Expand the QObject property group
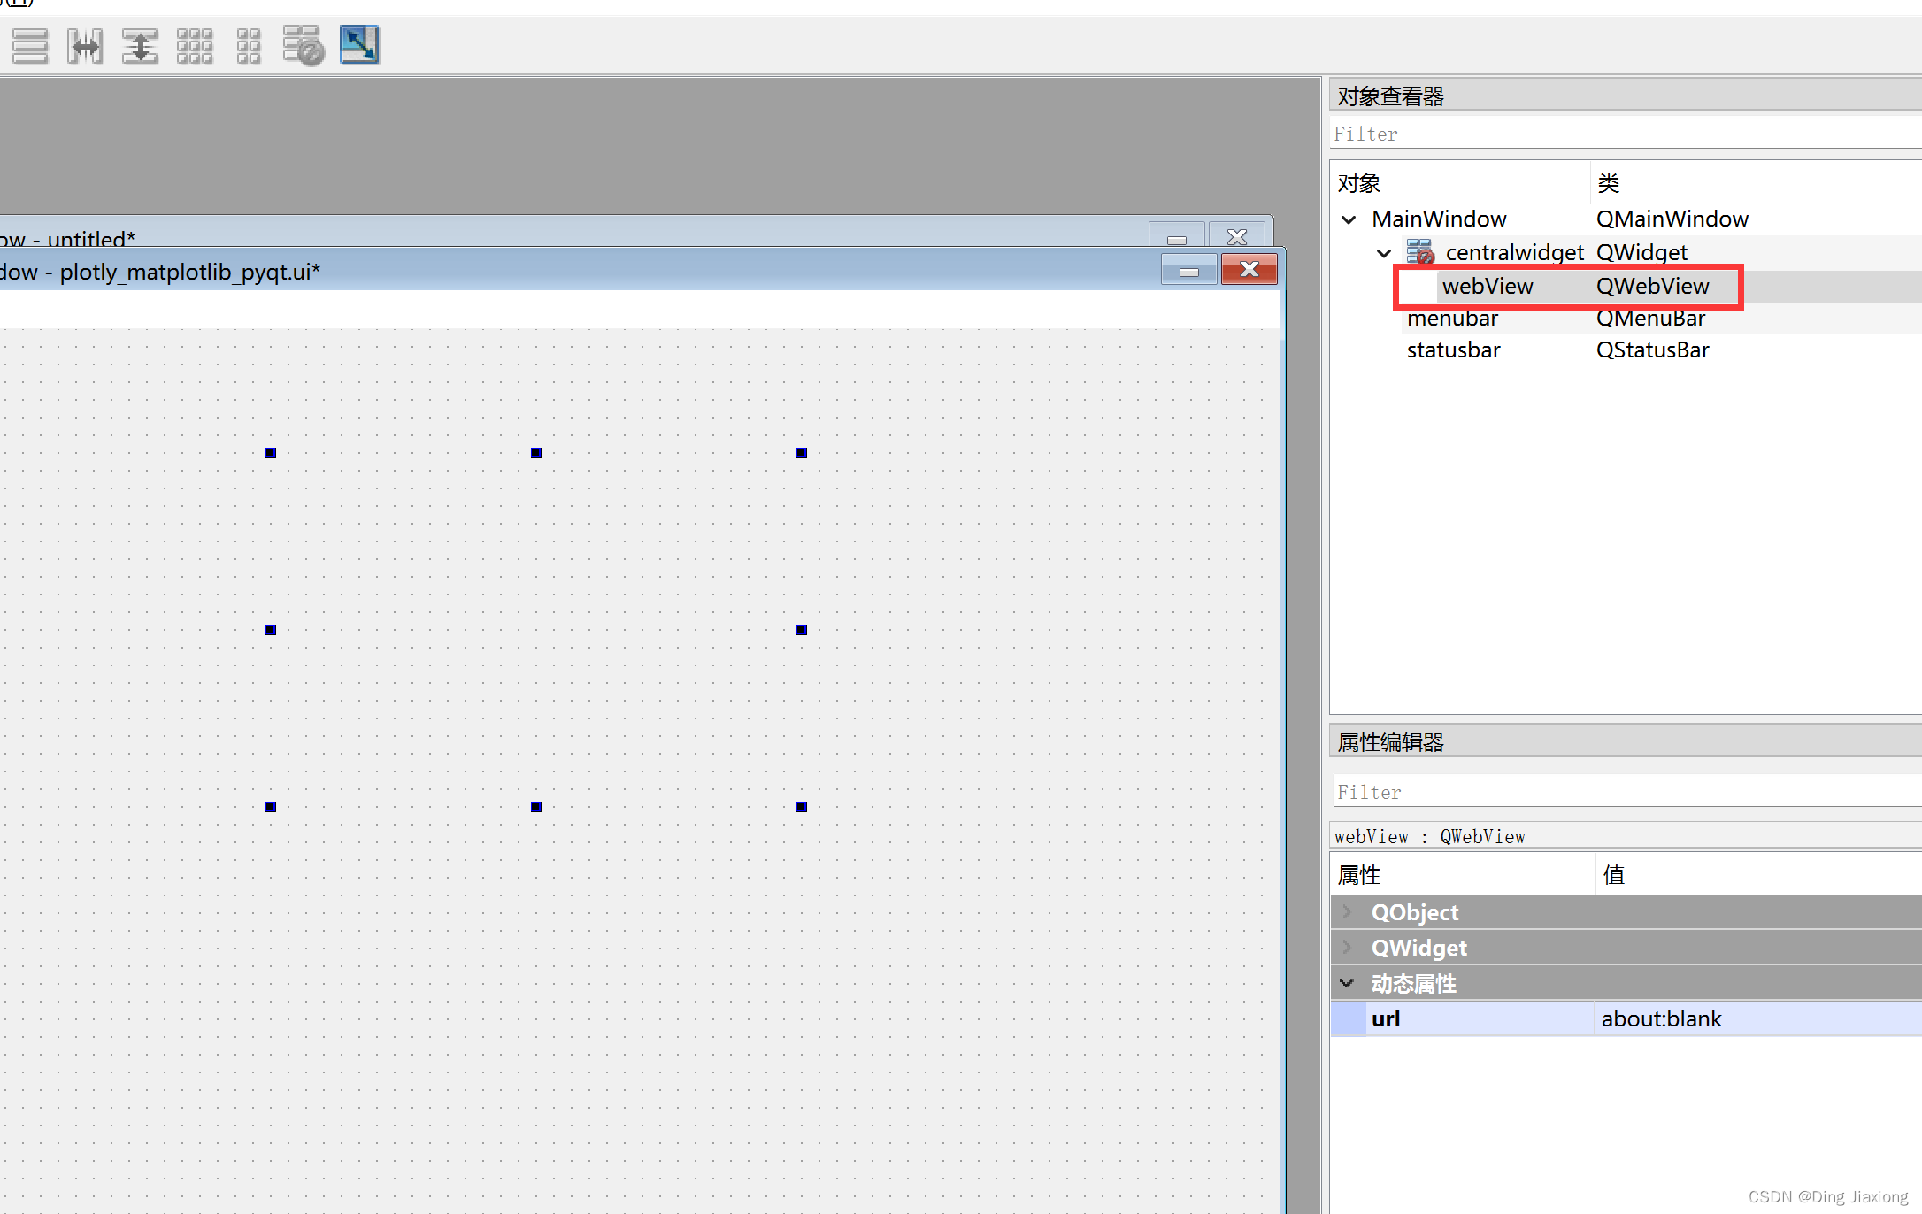Screen dimensions: 1922x1214 1347,912
